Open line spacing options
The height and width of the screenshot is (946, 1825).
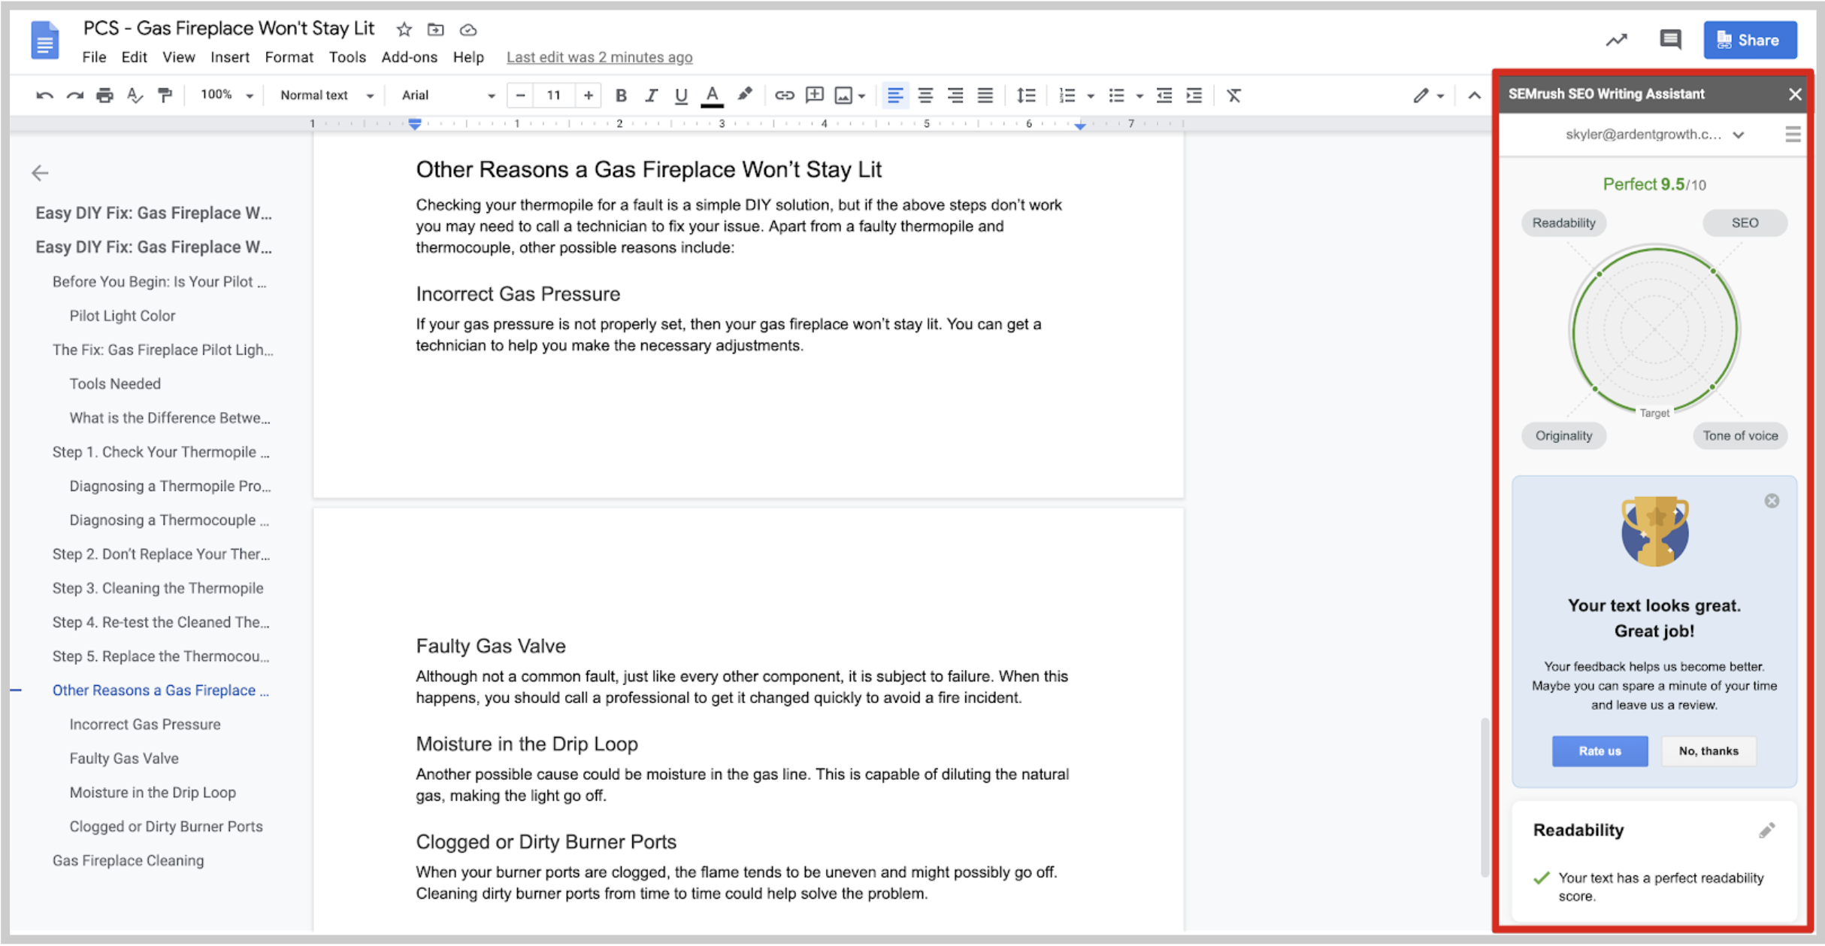click(x=1026, y=96)
